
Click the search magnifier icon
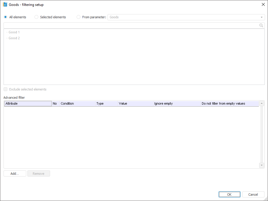point(261,26)
